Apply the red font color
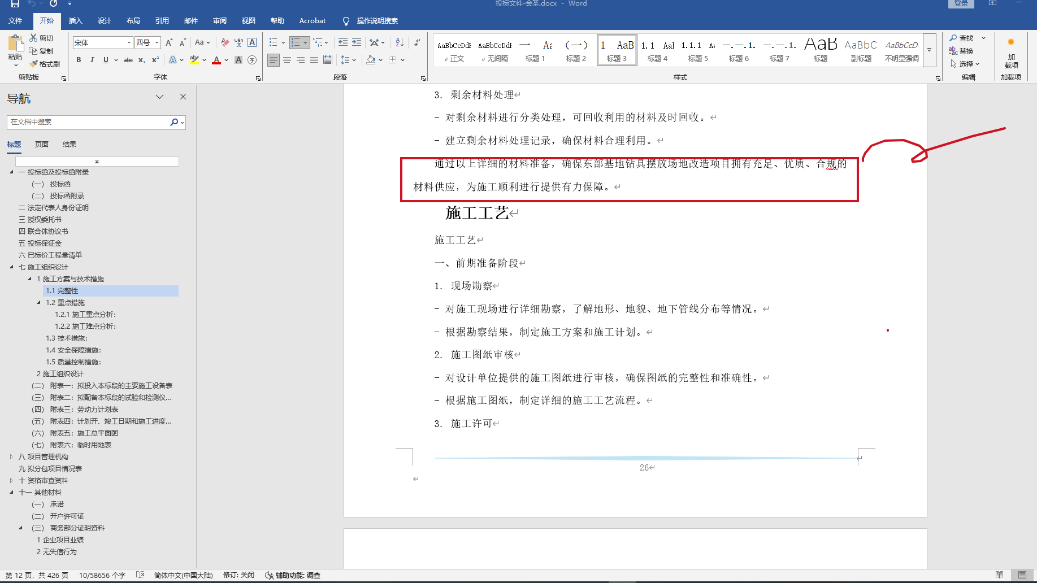This screenshot has height=583, width=1037. [x=216, y=60]
